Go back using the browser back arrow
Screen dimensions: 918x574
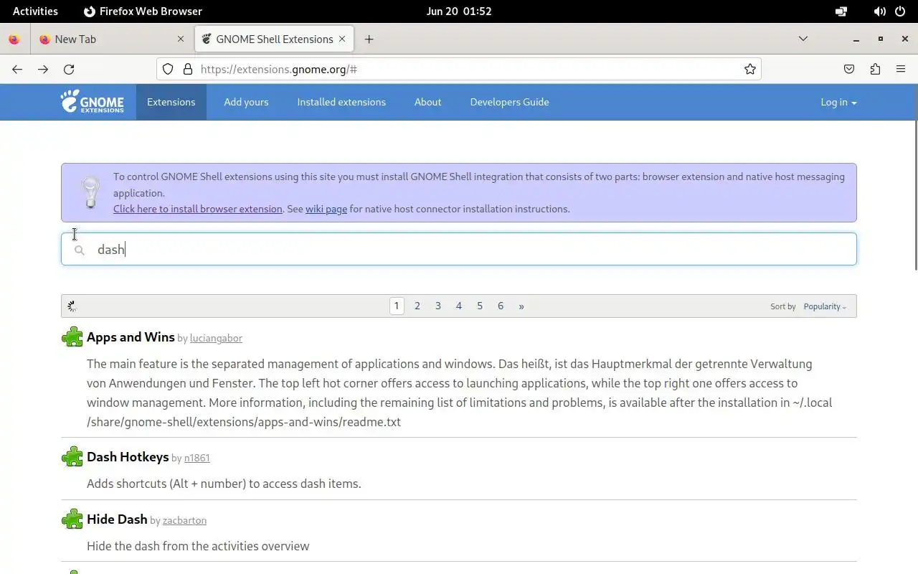coord(17,69)
